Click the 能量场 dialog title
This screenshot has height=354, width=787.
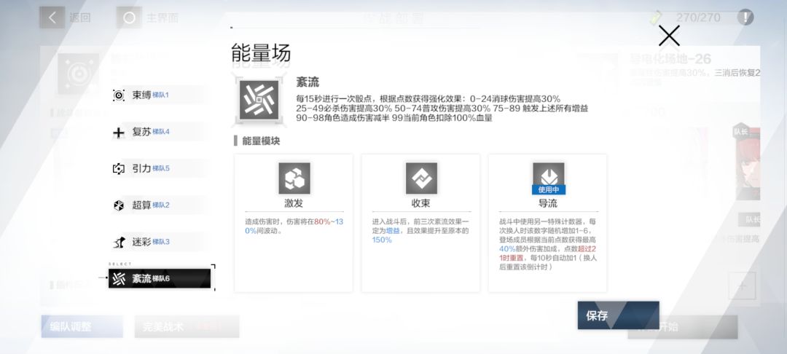point(261,52)
